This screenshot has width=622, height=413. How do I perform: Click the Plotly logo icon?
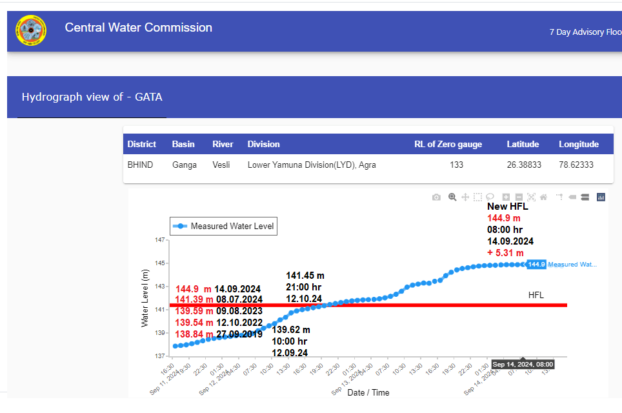(601, 197)
